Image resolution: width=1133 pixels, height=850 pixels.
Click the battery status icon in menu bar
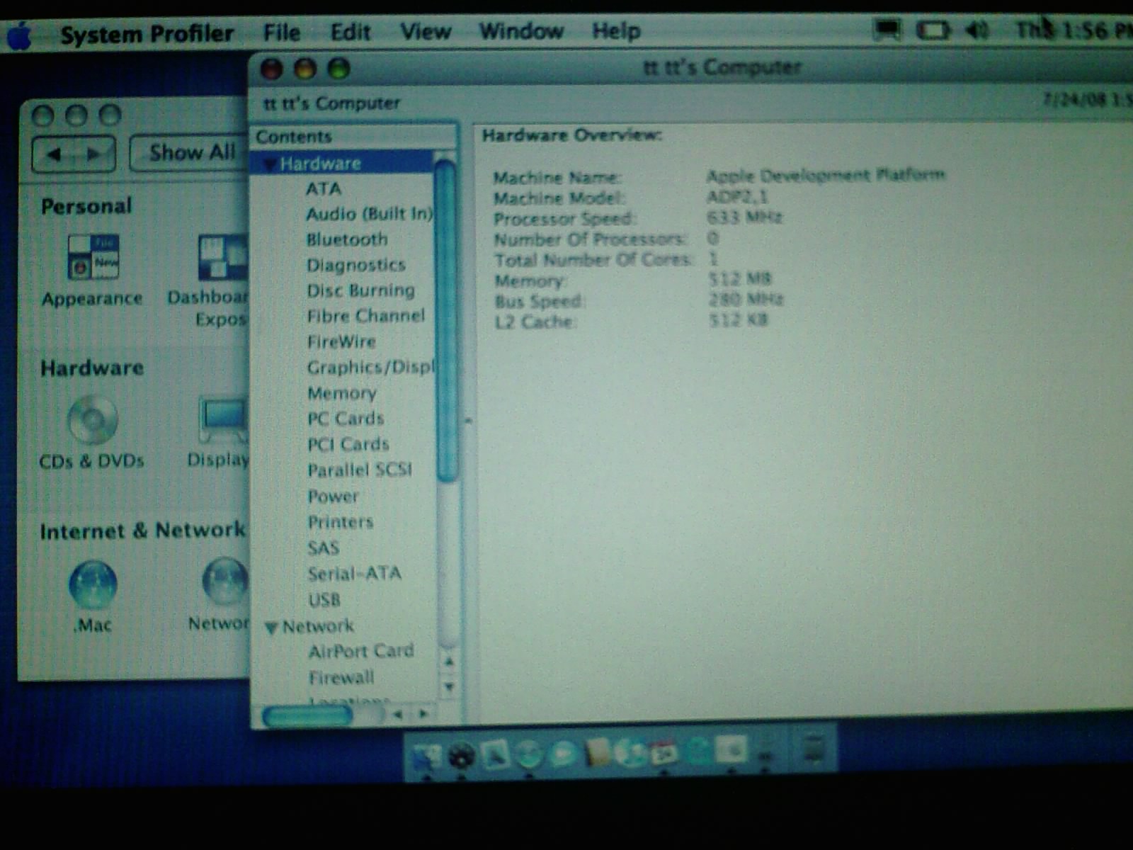(933, 30)
